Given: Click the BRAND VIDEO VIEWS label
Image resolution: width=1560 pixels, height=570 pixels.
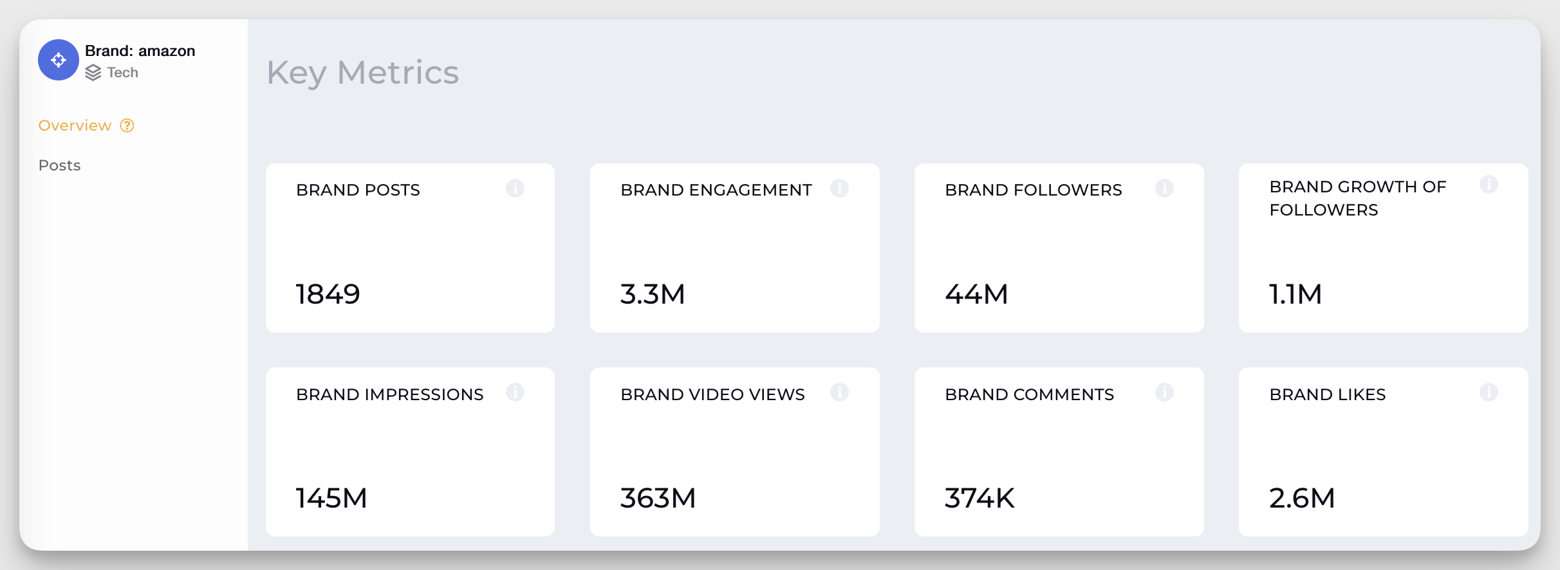Looking at the screenshot, I should point(712,394).
